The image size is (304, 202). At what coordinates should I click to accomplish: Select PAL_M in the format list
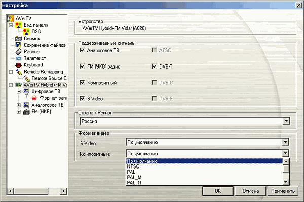(x=204, y=177)
